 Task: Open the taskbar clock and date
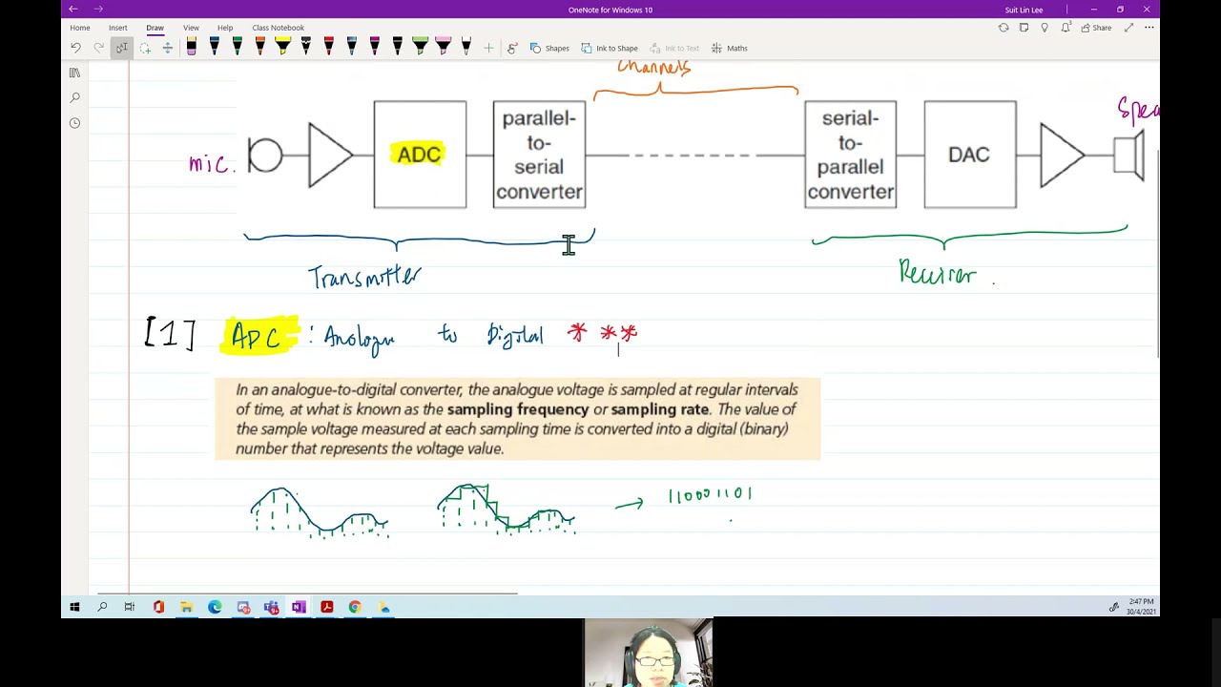coord(1141,607)
